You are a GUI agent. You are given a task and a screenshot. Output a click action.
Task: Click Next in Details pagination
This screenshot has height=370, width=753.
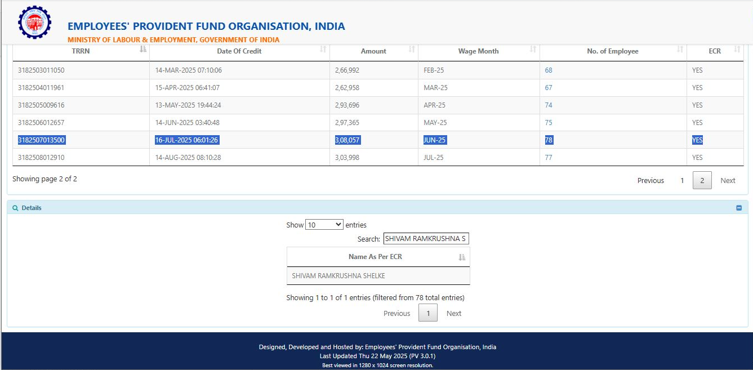click(454, 314)
